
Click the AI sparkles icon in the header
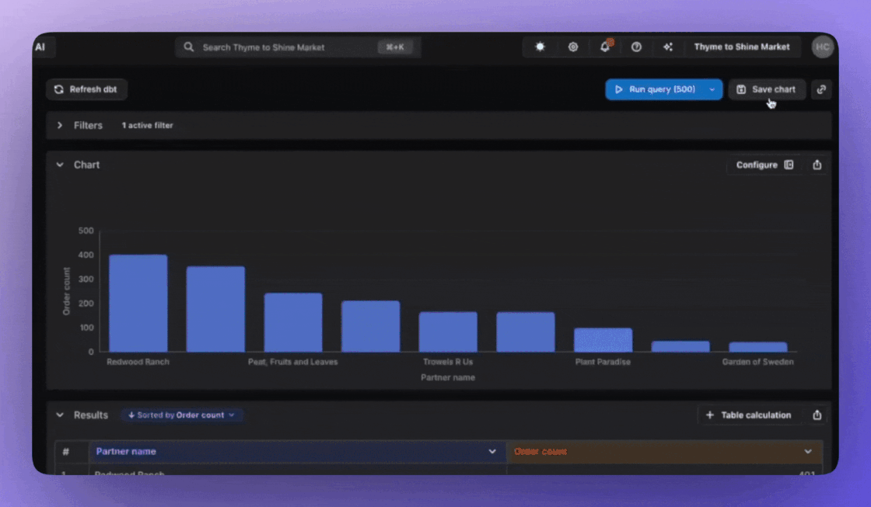(x=667, y=47)
